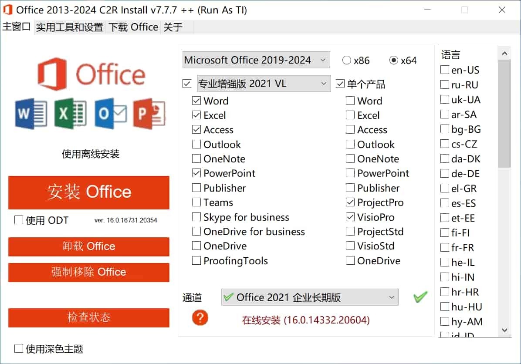Enable the Teams checkbox
Screen dimensions: 521x364
click(196, 202)
